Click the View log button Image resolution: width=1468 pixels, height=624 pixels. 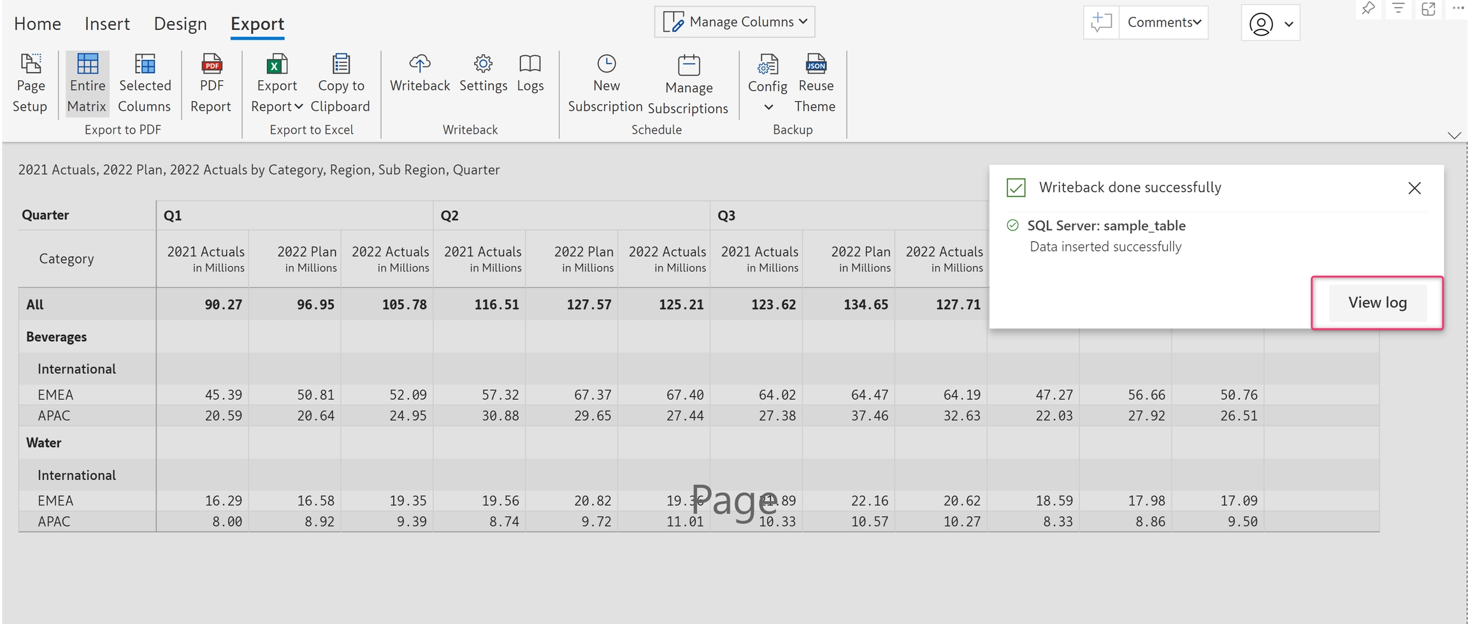coord(1377,303)
